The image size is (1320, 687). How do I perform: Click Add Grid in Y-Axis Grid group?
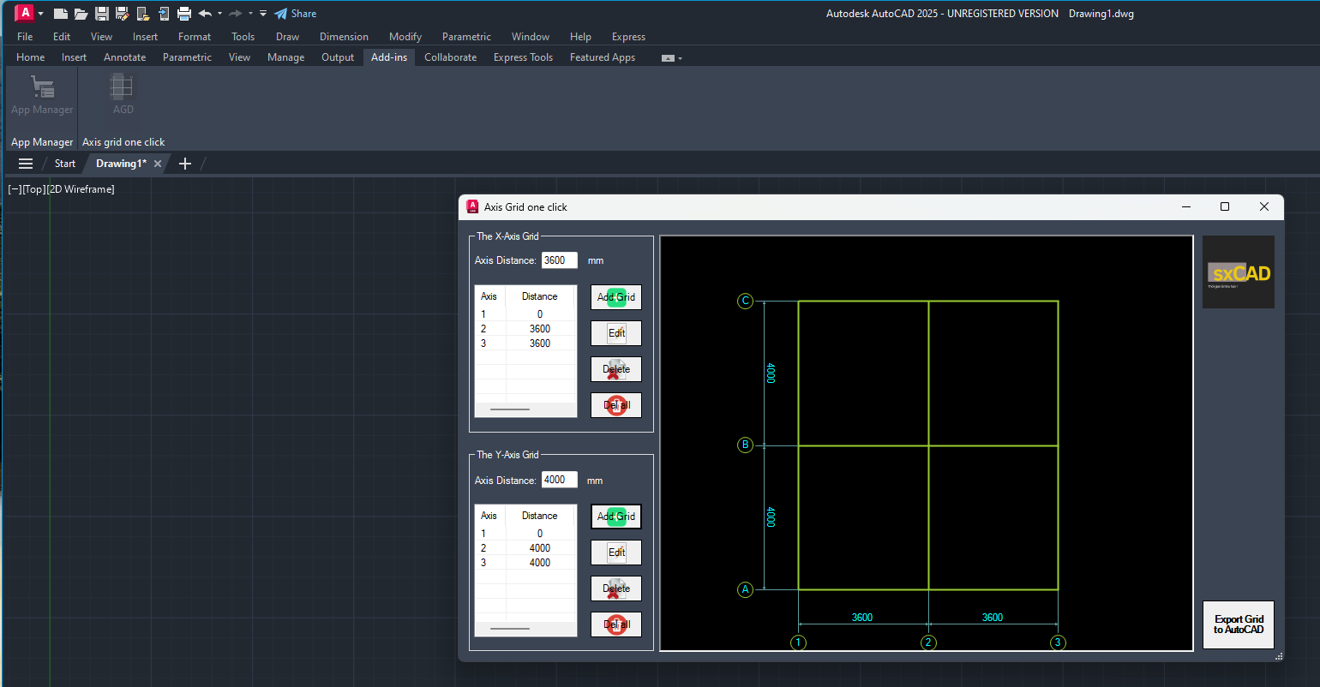(616, 517)
